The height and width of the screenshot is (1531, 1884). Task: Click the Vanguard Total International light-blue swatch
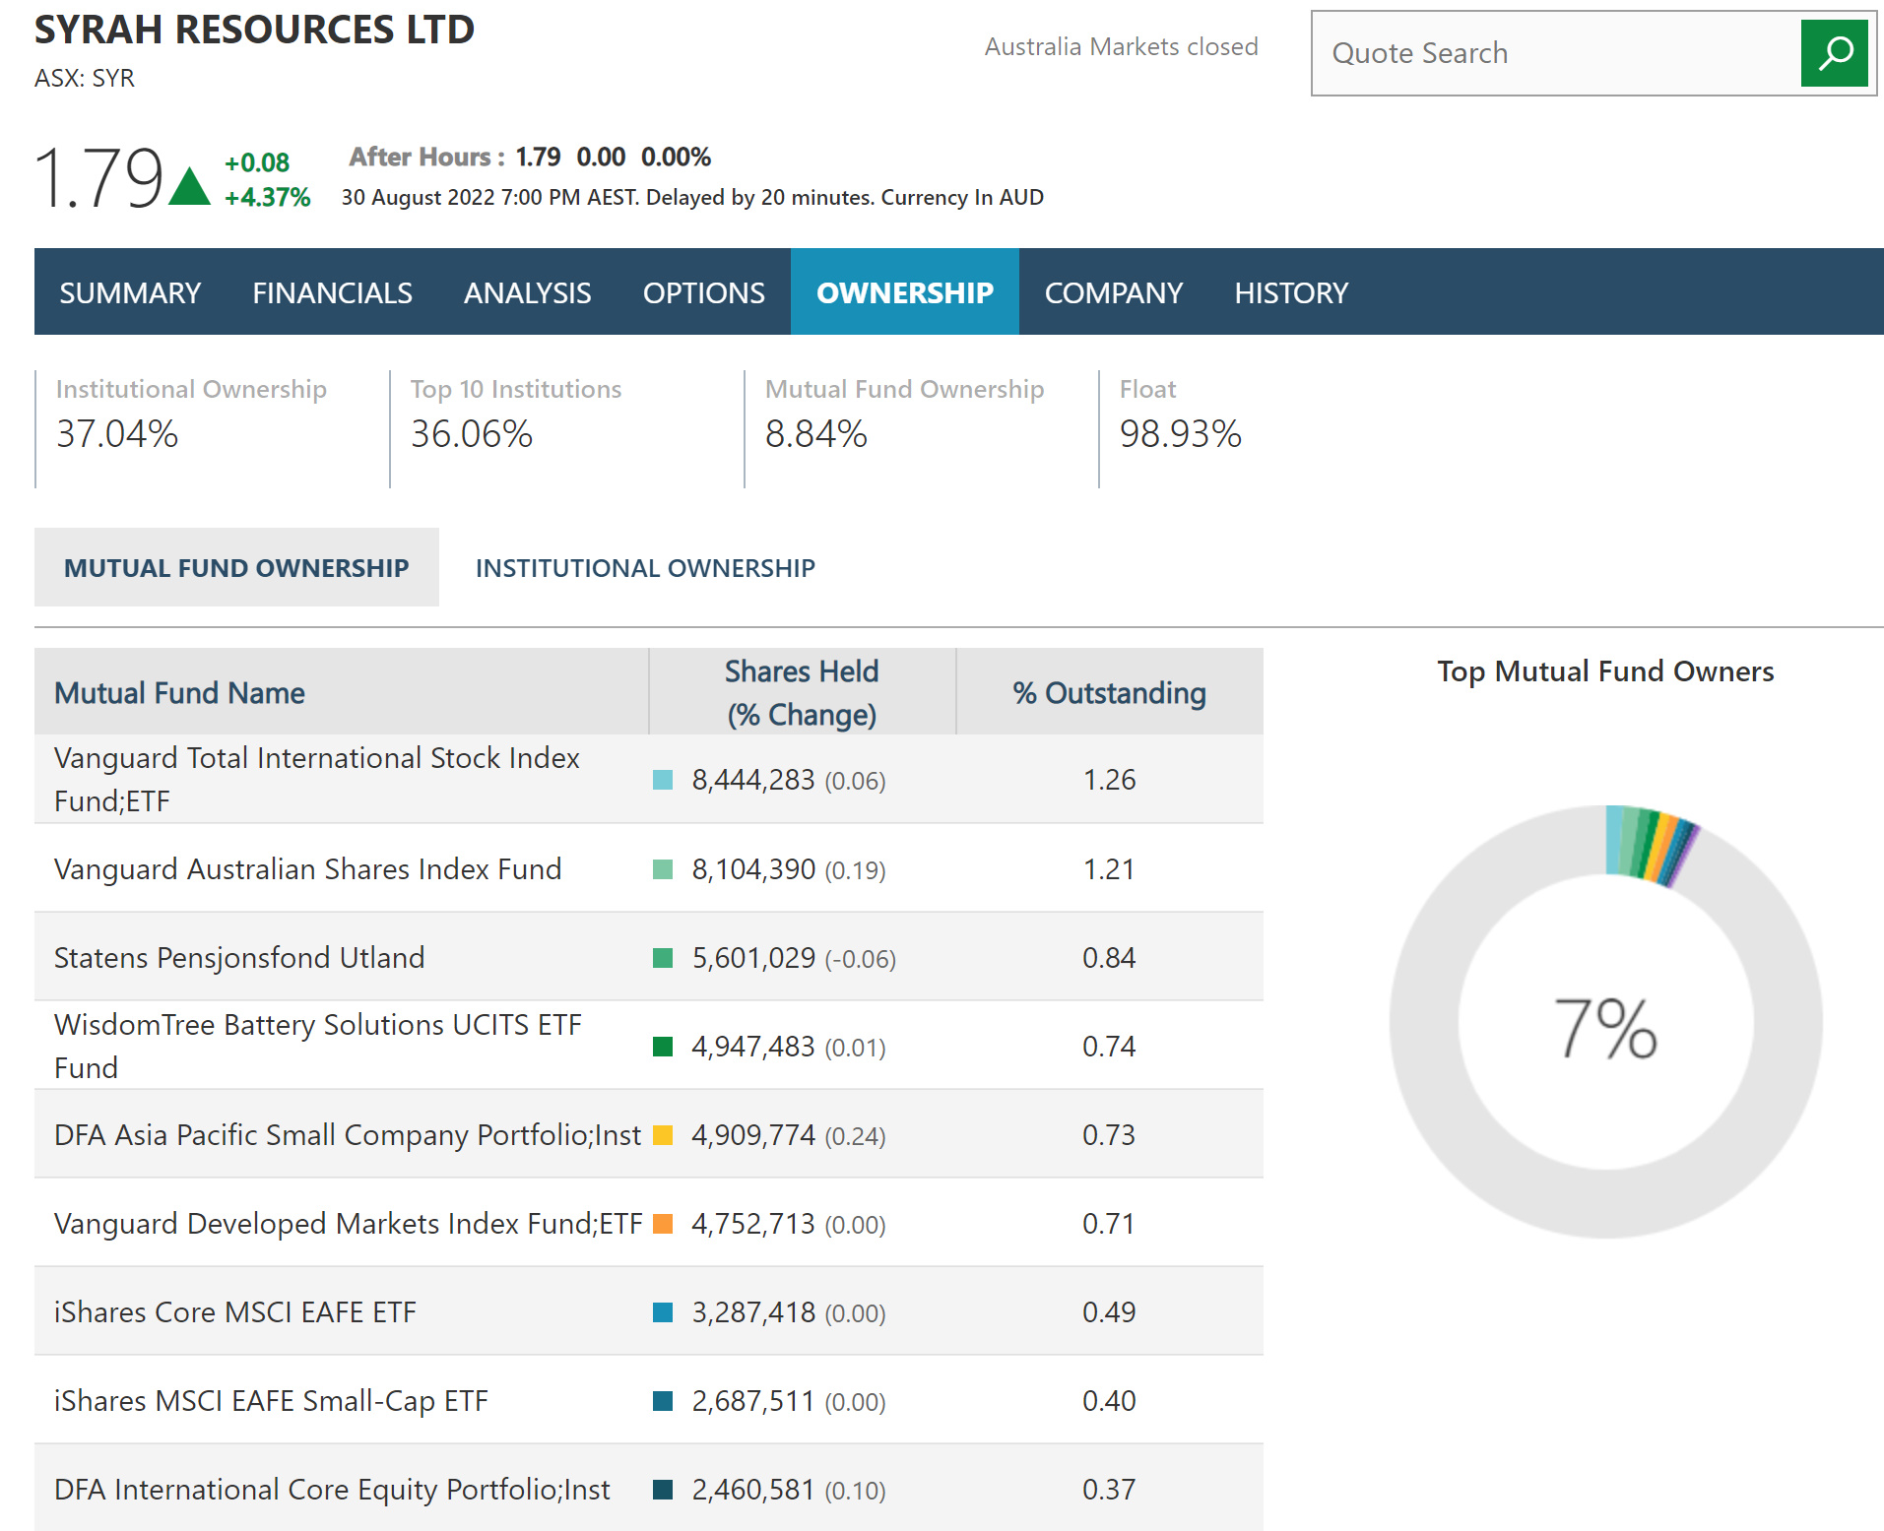pyautogui.click(x=663, y=780)
